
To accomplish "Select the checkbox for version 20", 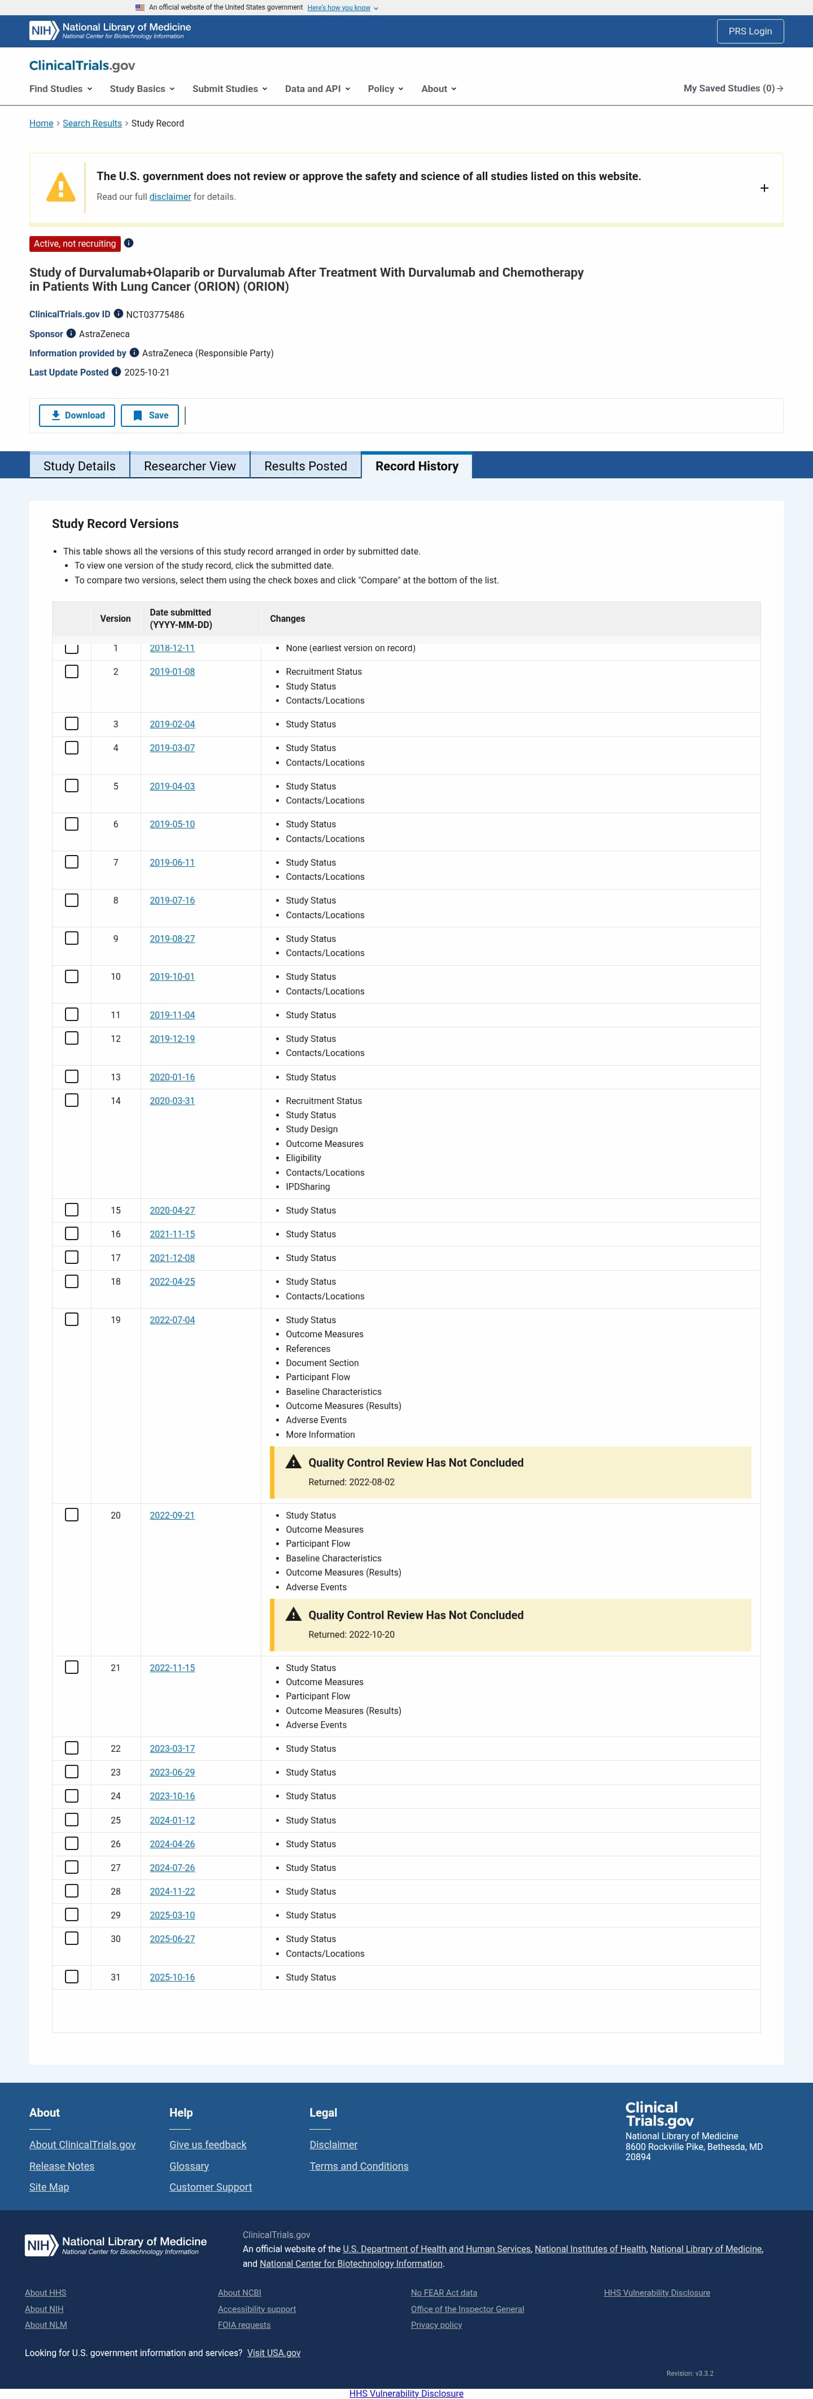I will click(72, 1515).
